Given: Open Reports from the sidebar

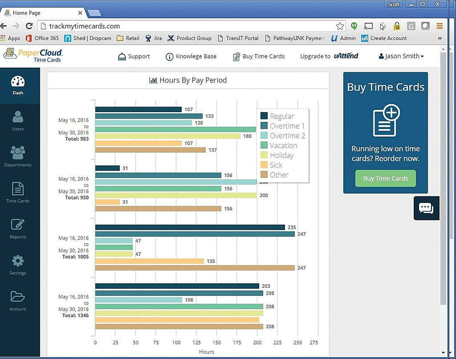Looking at the screenshot, I should click(18, 229).
